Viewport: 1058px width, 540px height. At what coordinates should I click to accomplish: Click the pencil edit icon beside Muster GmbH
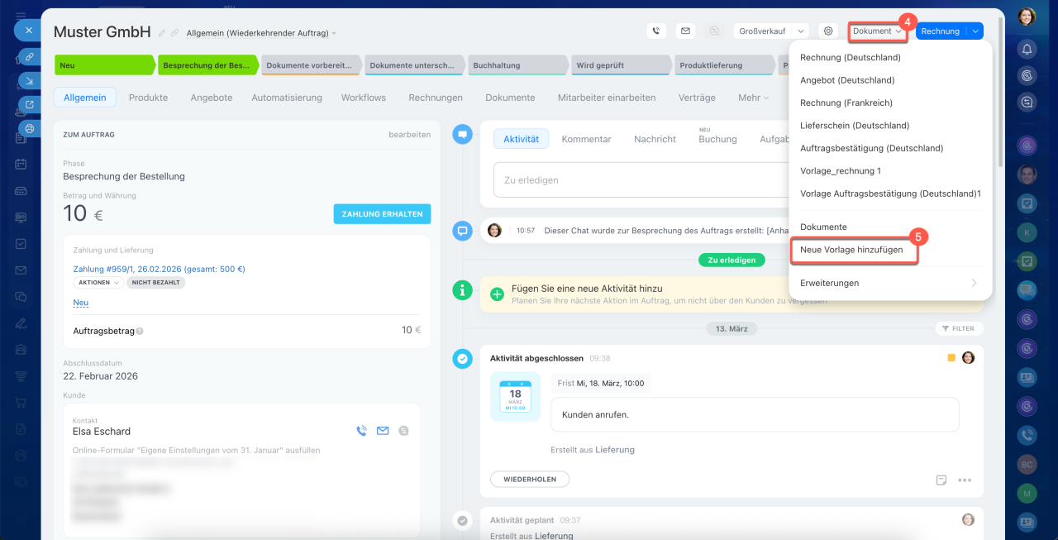pyautogui.click(x=162, y=33)
